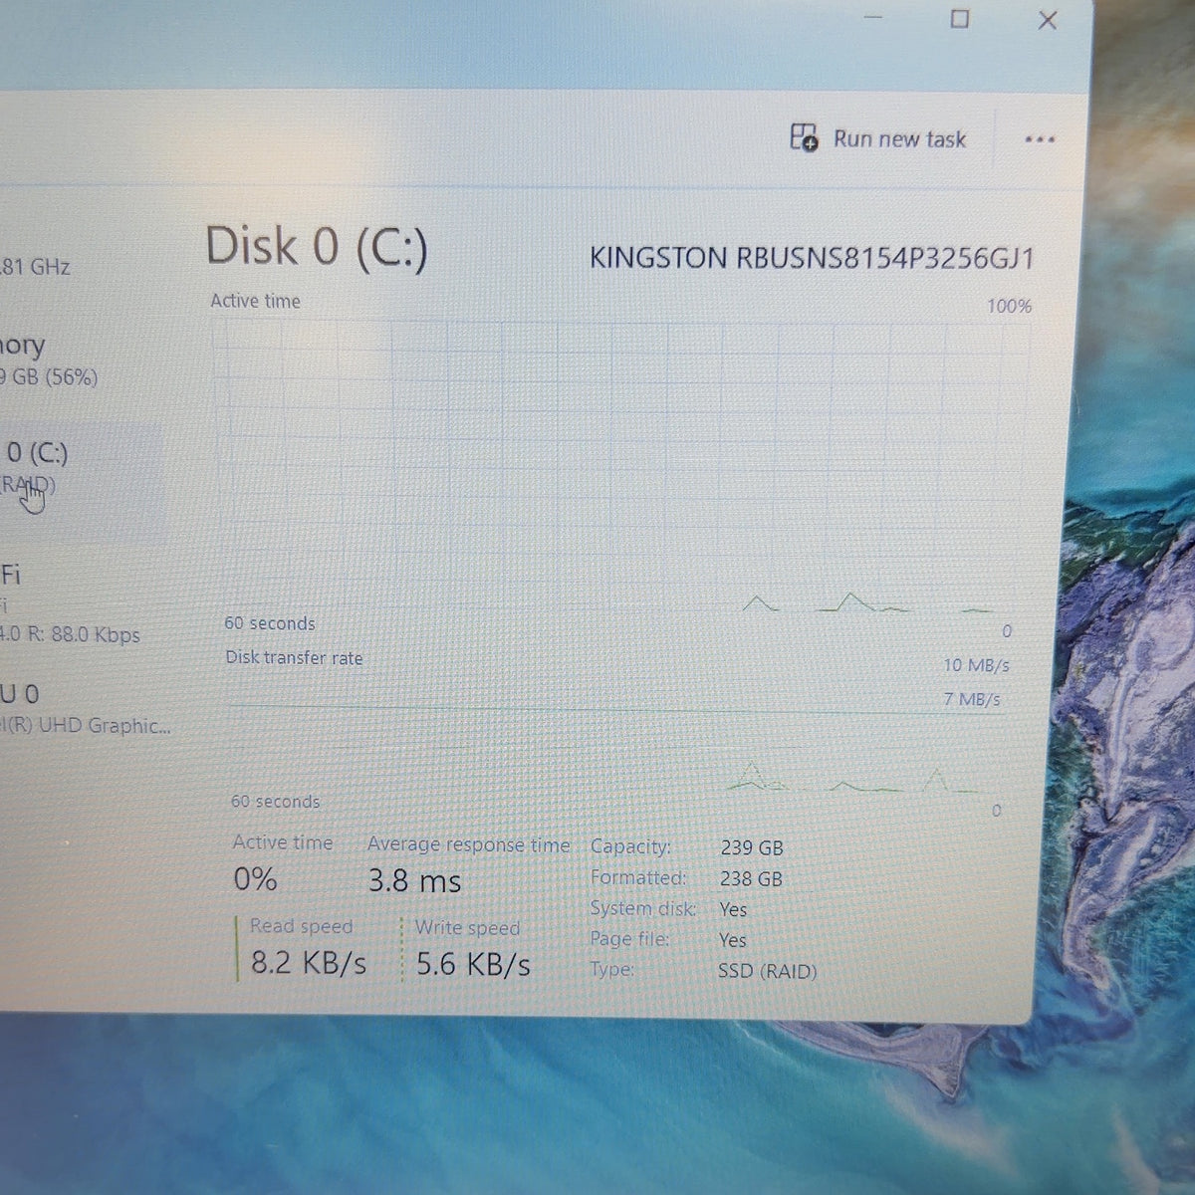The image size is (1195, 1195).
Task: Click the 239 GB capacity value
Action: 752,848
